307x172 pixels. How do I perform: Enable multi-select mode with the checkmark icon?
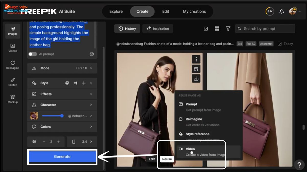pos(206,29)
